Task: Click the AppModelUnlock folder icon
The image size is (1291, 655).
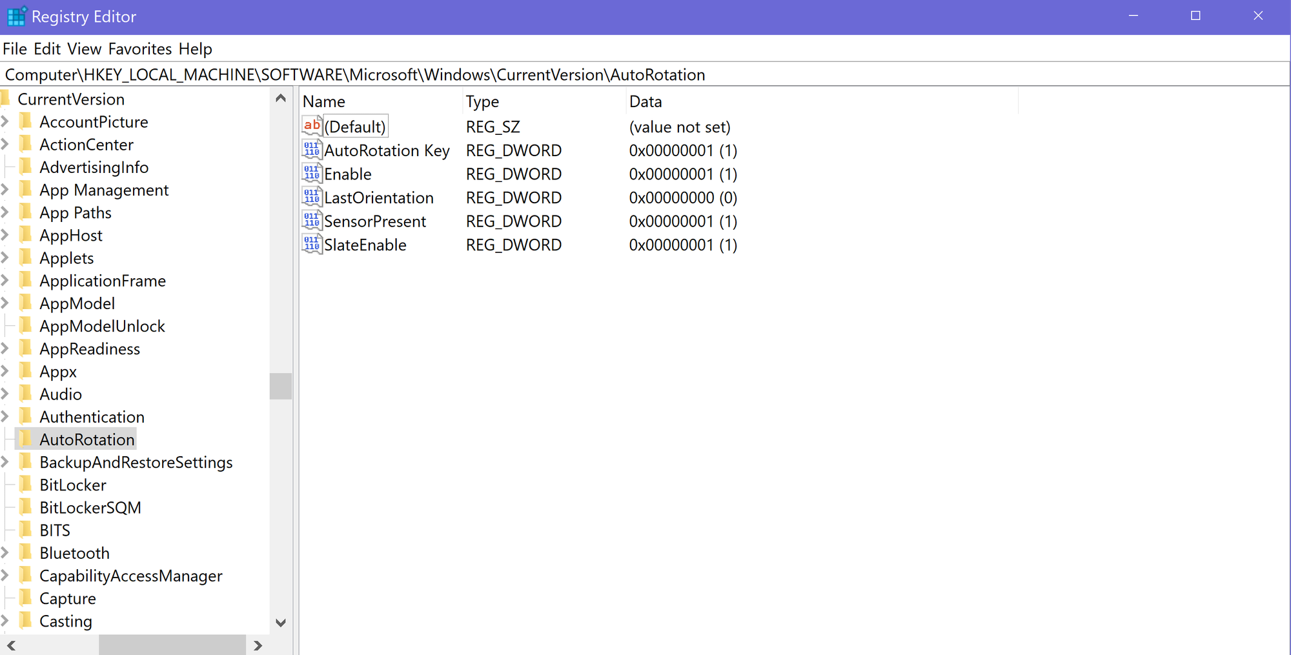Action: tap(26, 326)
